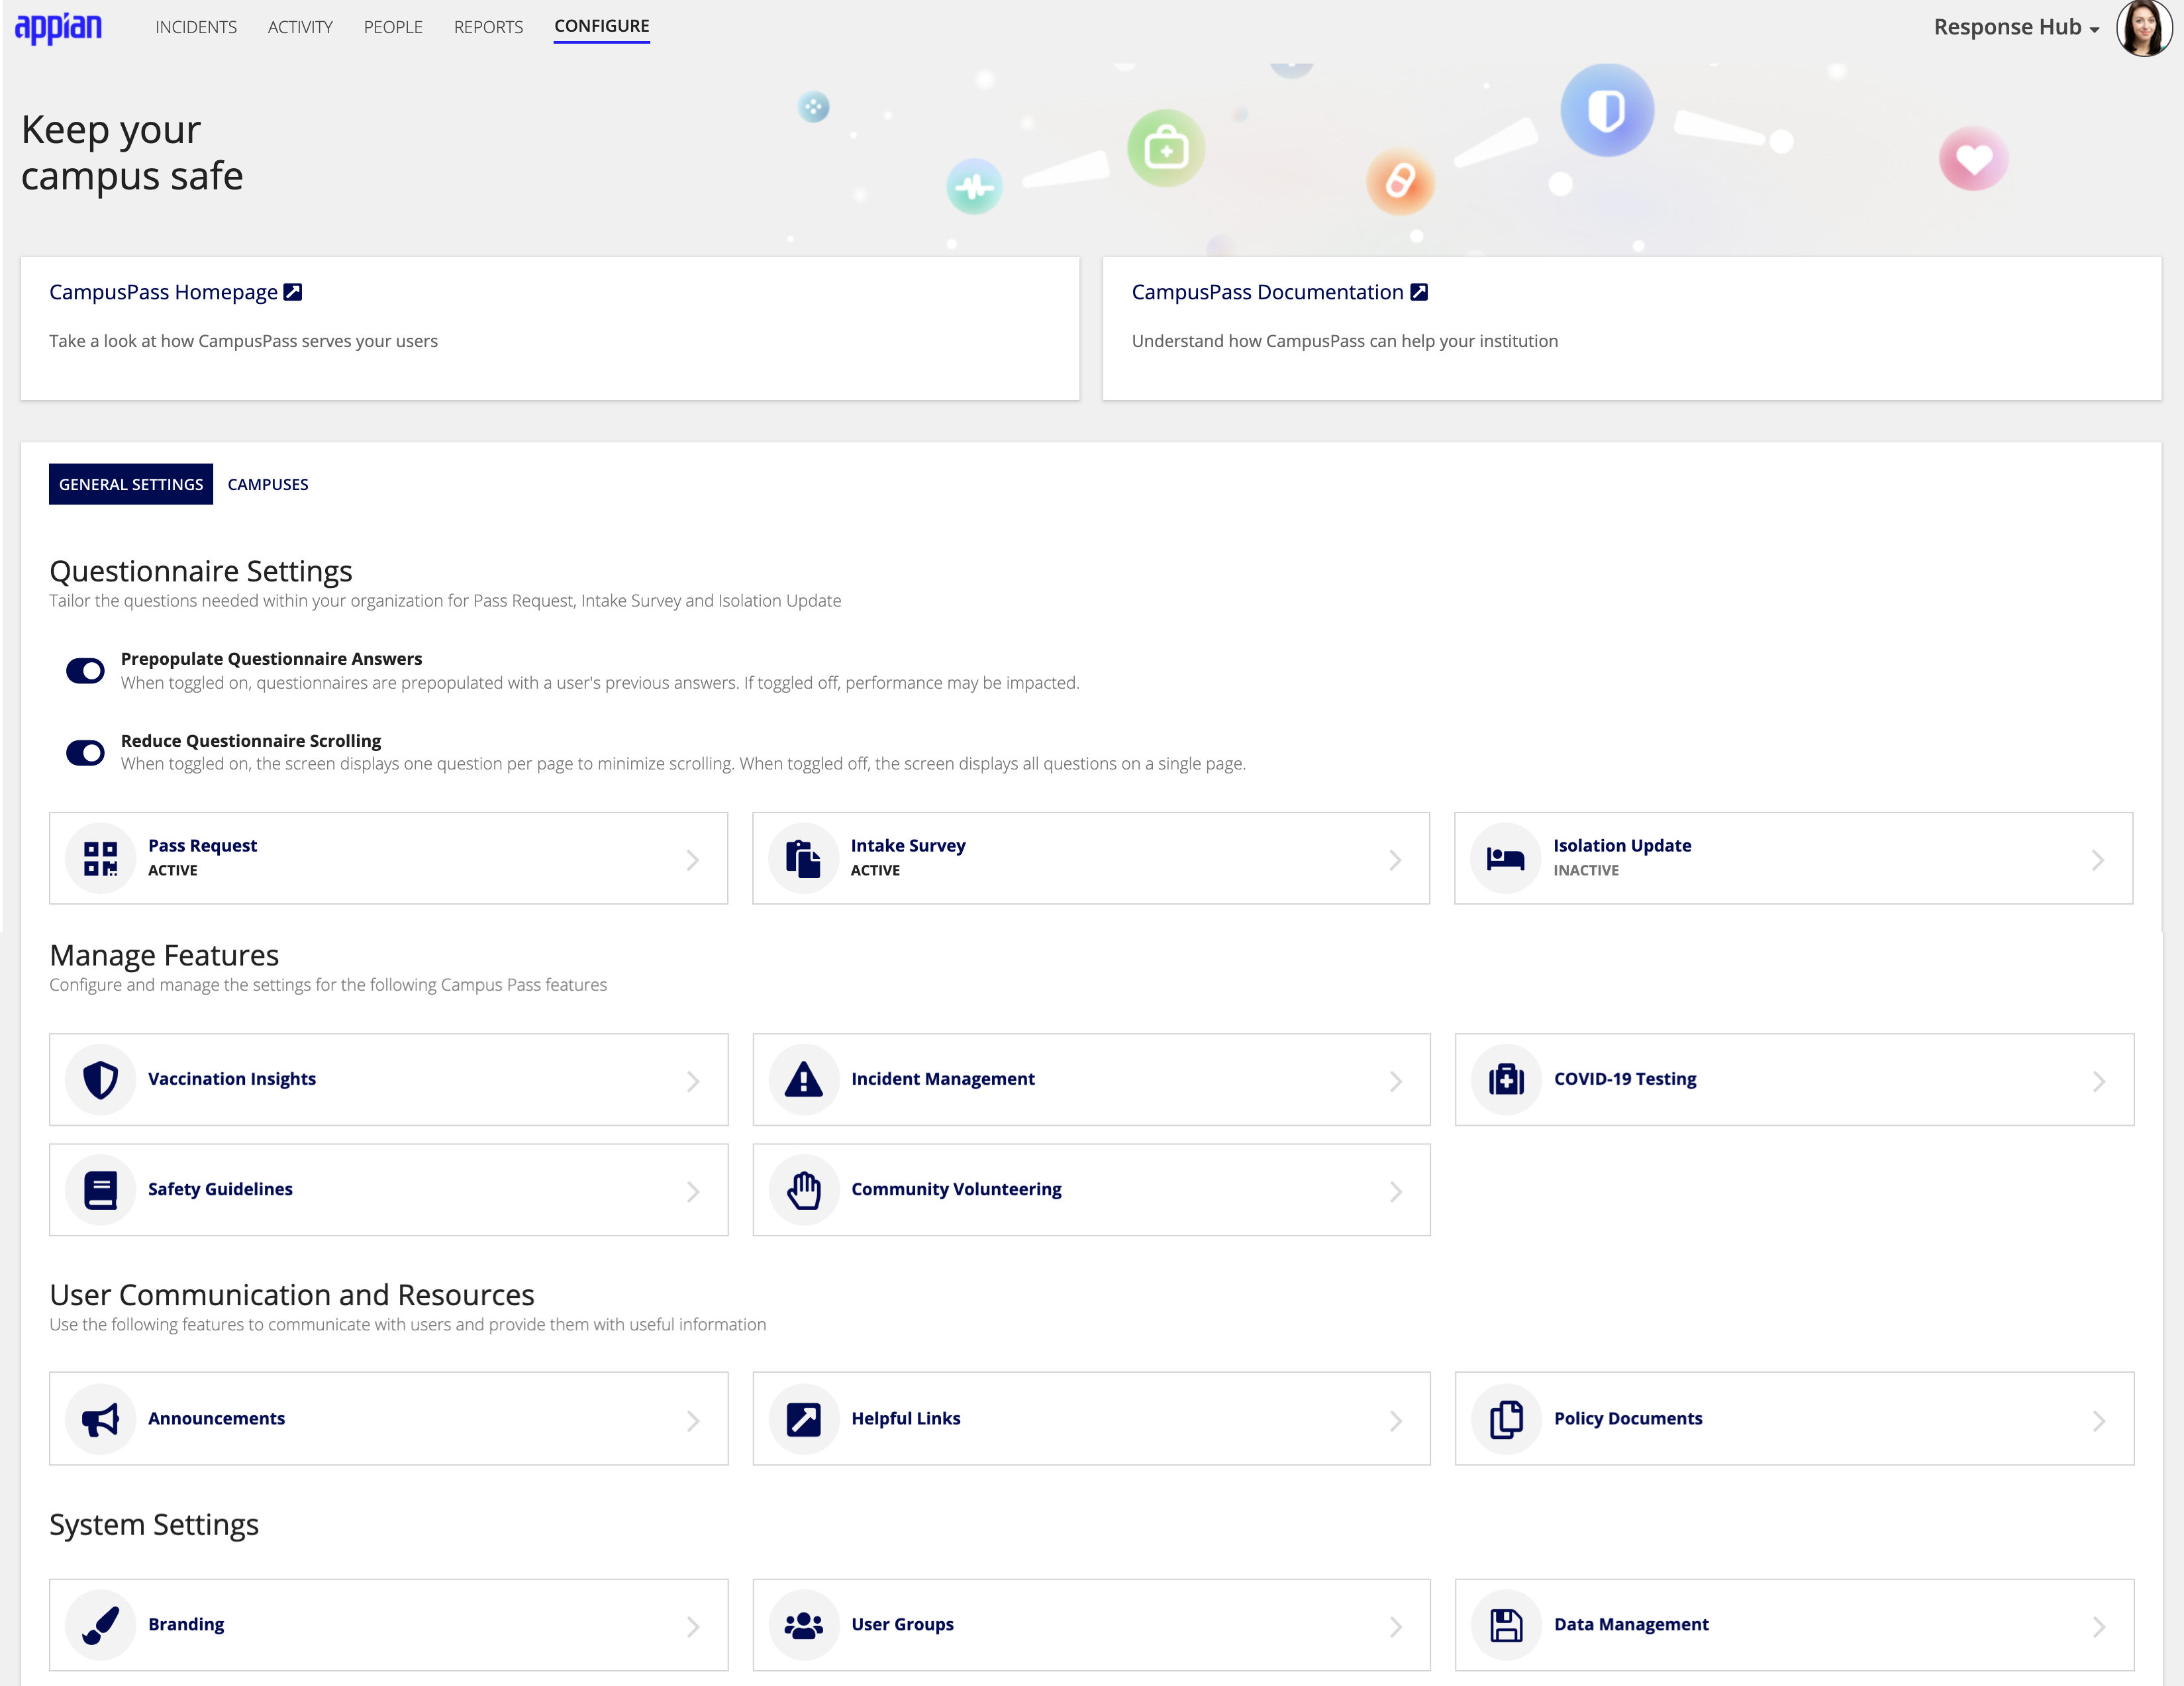This screenshot has width=2184, height=1686.
Task: Expand the Pass Request questionnaire
Action: tap(691, 857)
